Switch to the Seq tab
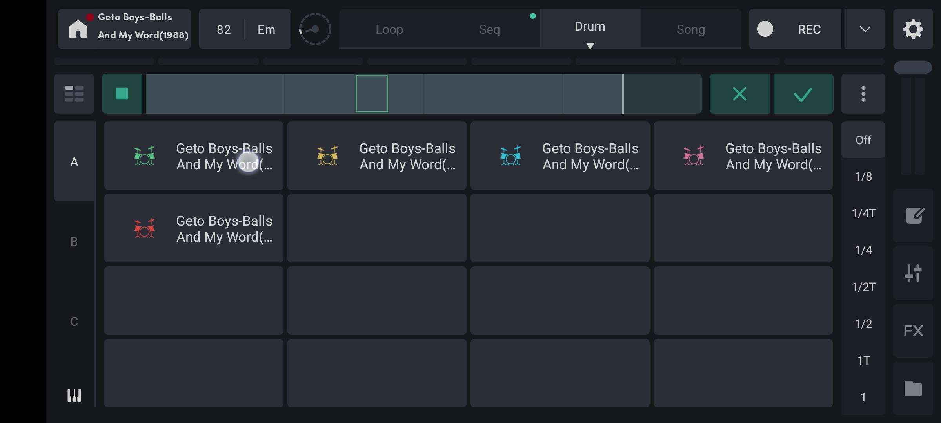 coord(489,29)
